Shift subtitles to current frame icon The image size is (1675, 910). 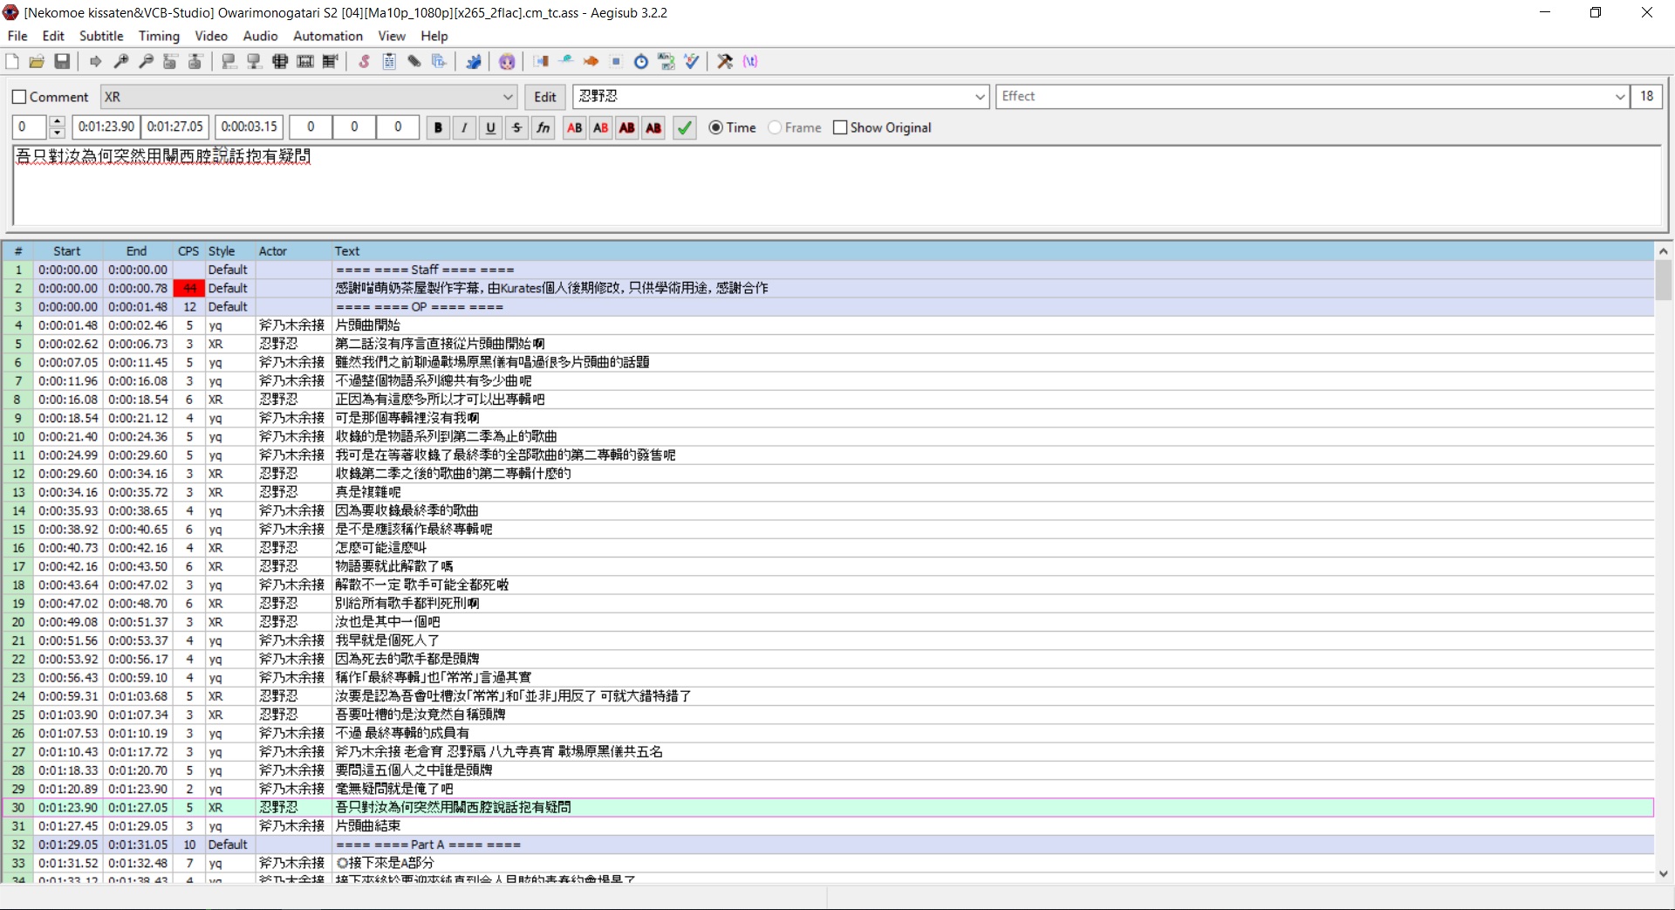pos(330,61)
